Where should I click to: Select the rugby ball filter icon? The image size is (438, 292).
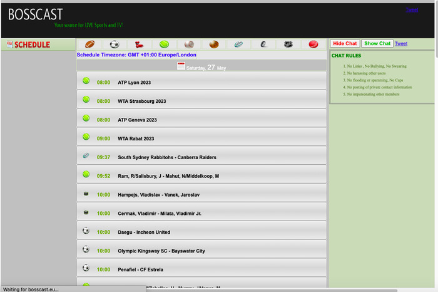(x=238, y=44)
